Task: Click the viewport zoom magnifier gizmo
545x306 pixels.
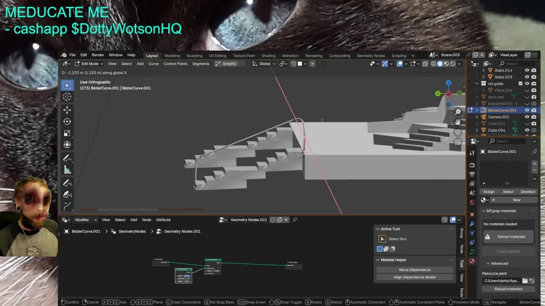Action: 458,112
